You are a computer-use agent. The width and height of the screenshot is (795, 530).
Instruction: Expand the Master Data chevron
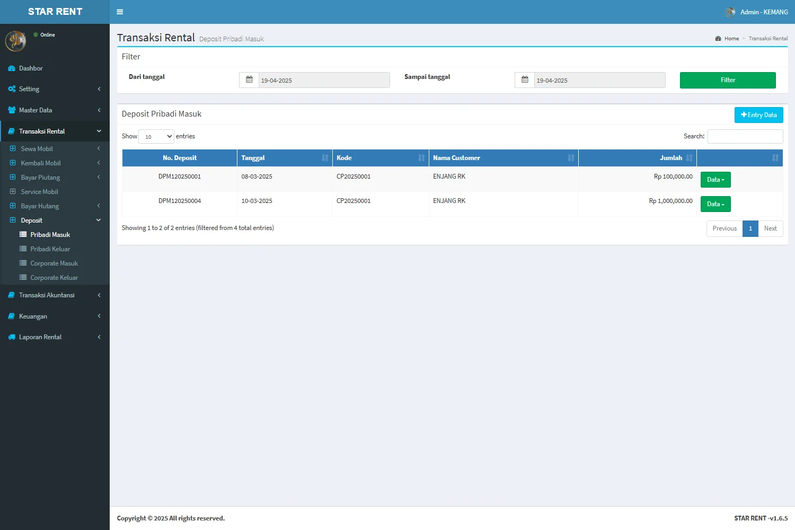click(x=99, y=110)
